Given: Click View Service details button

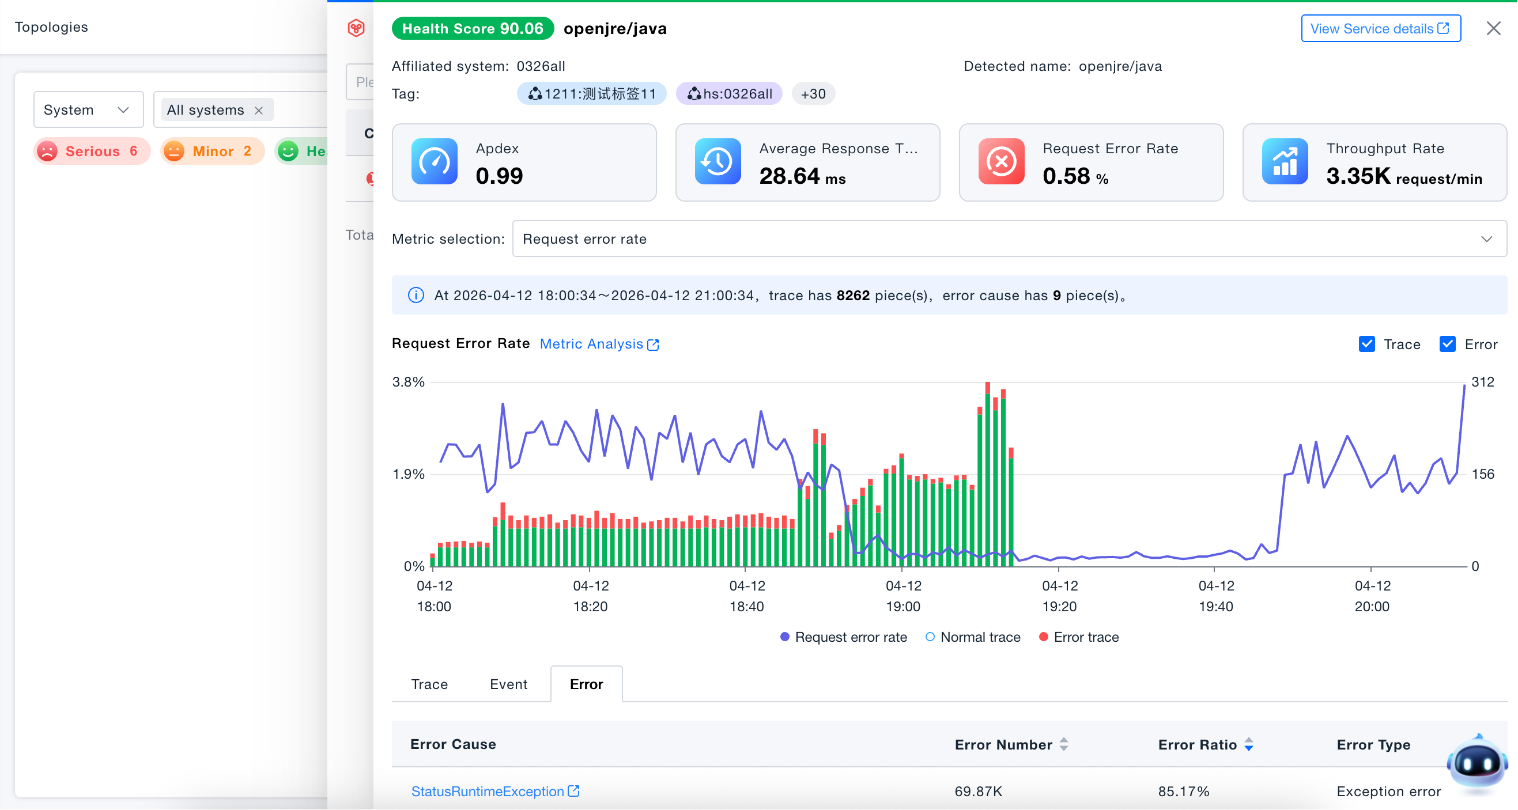Looking at the screenshot, I should click(1380, 28).
